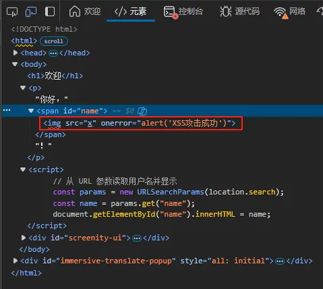
Task: Collapse the p paragraph node
Action: pos(23,88)
